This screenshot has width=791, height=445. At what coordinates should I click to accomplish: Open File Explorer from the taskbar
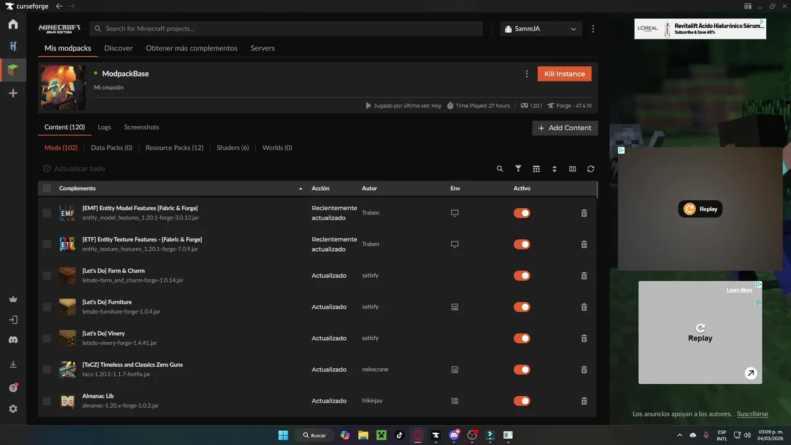point(363,435)
